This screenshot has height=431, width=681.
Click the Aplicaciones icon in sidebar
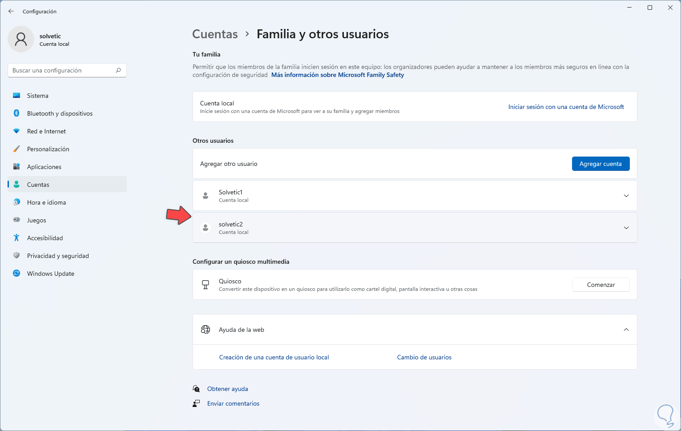[x=16, y=167]
